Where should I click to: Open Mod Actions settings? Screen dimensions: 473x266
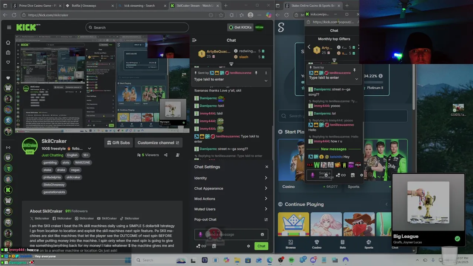pyautogui.click(x=231, y=199)
